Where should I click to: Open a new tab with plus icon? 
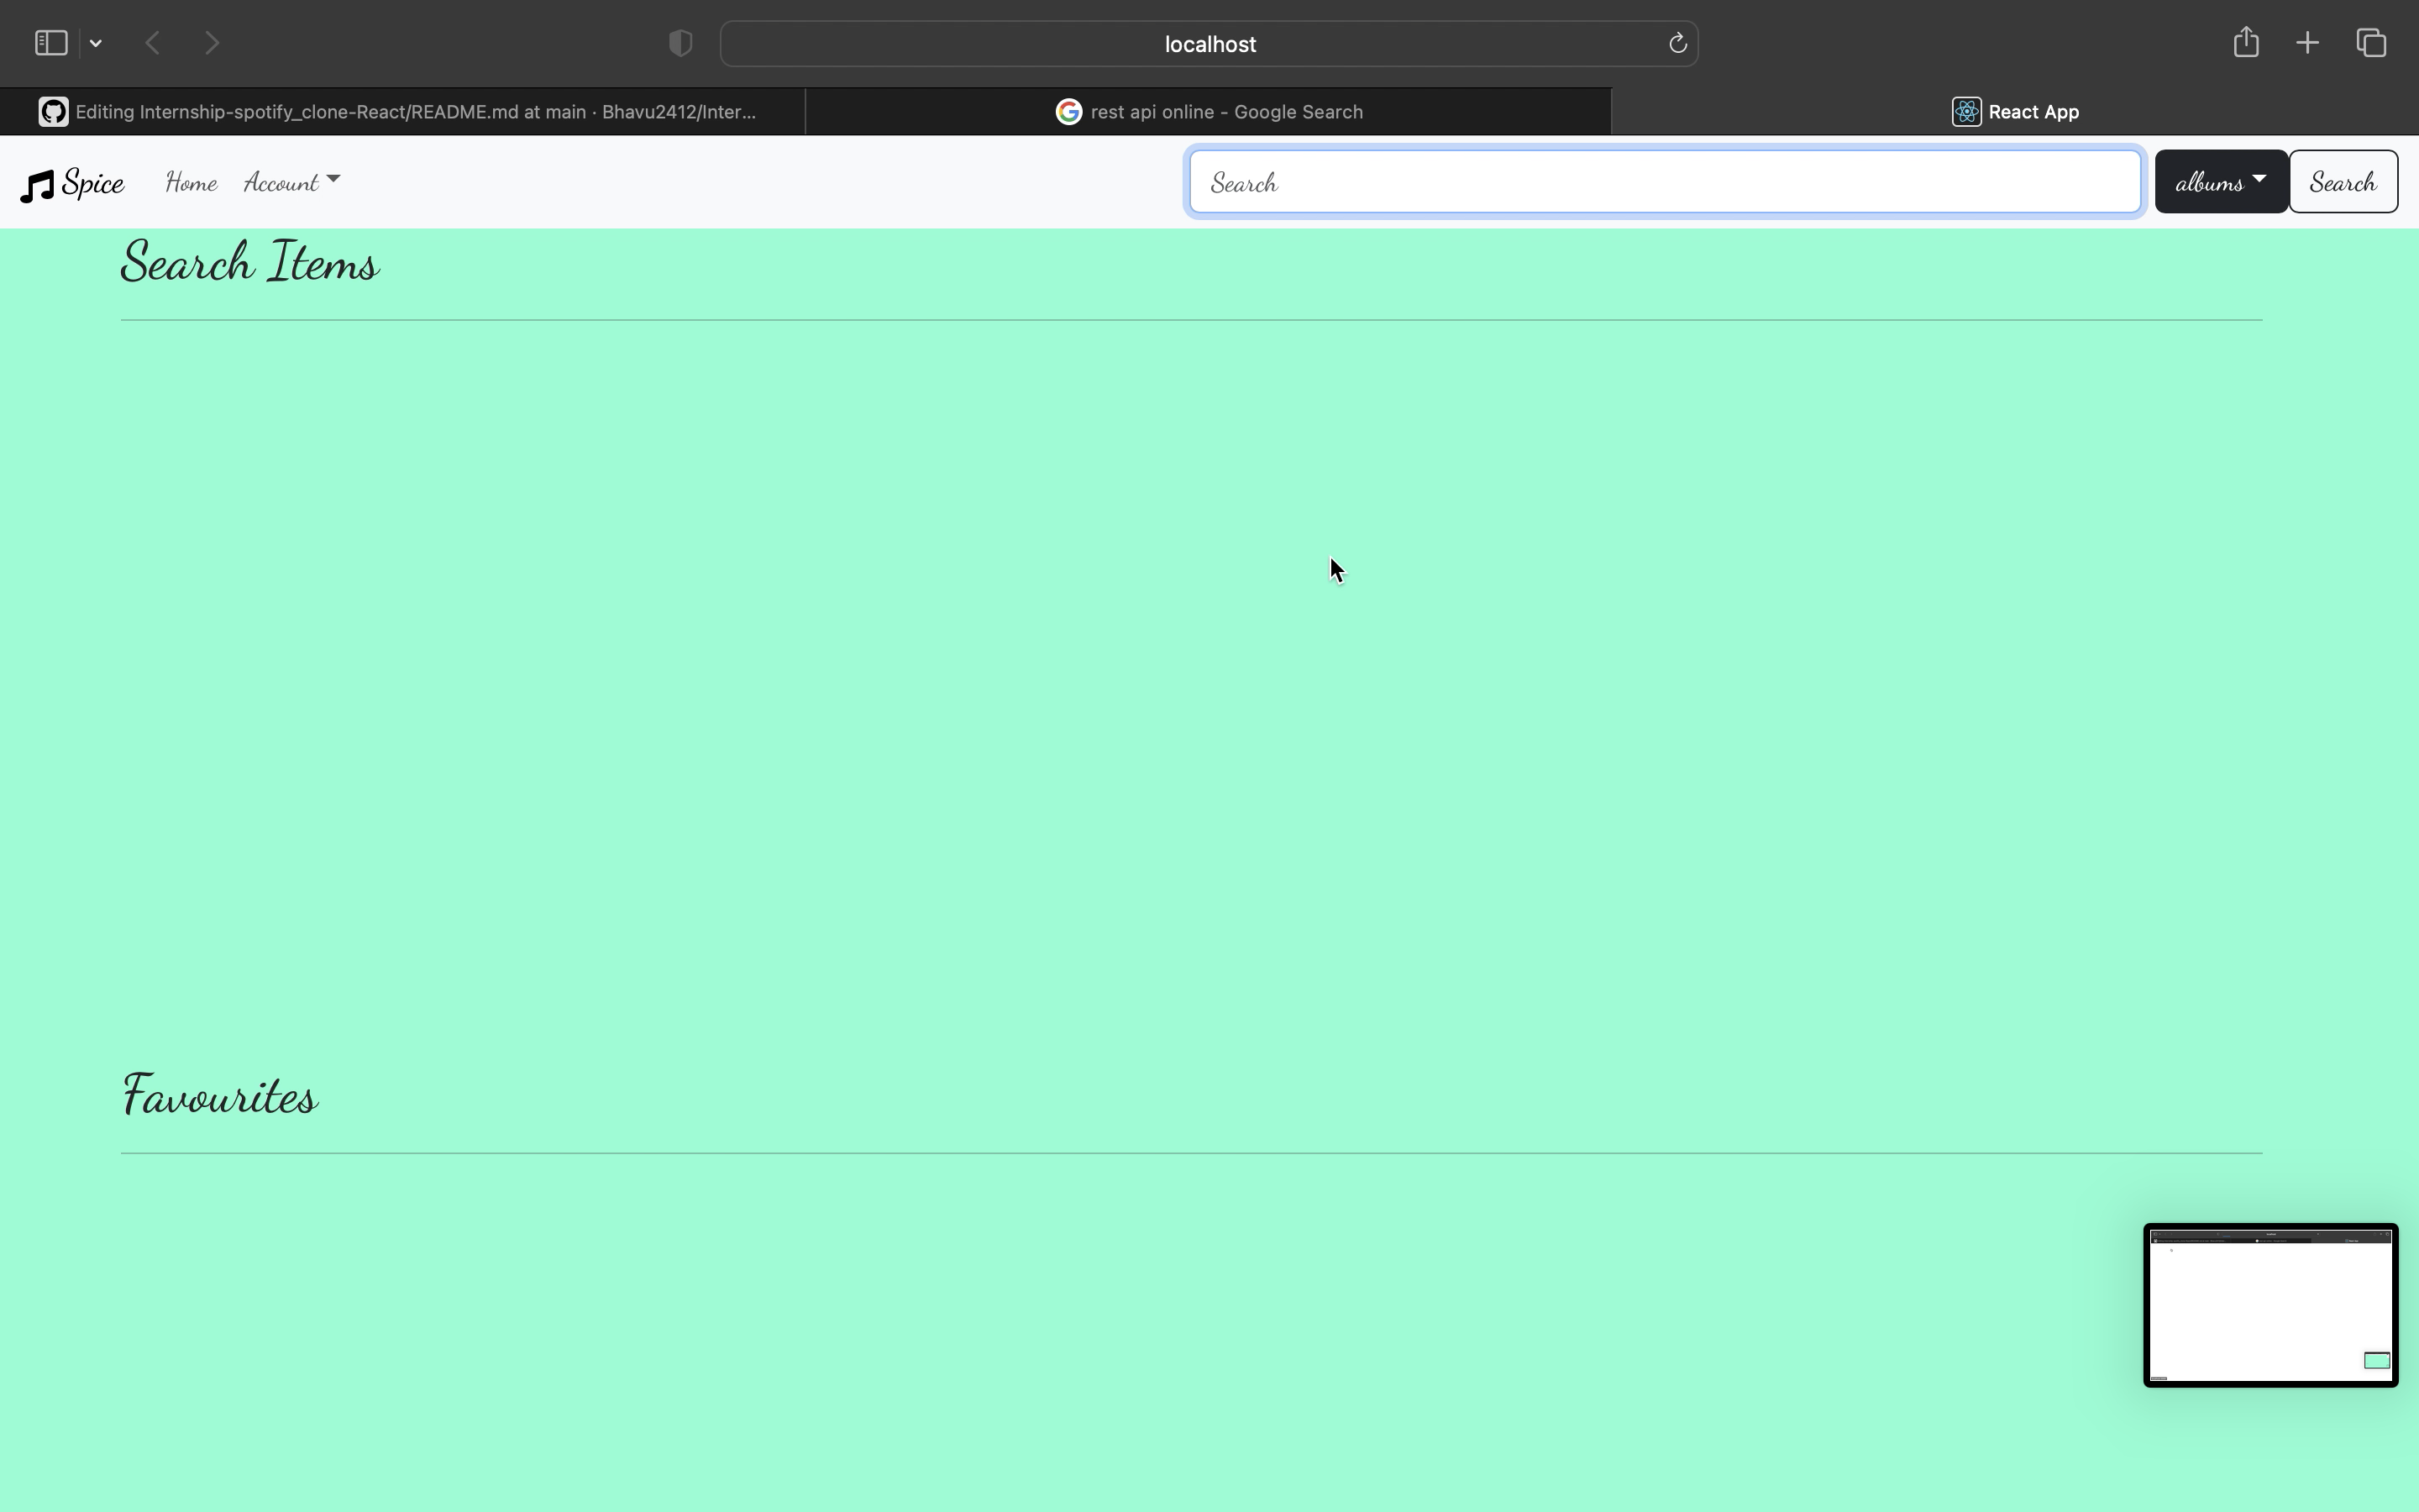tap(2307, 43)
